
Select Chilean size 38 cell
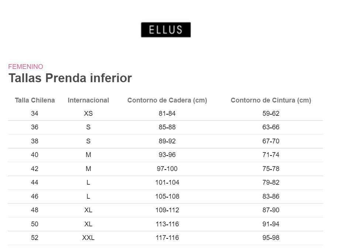click(35, 141)
